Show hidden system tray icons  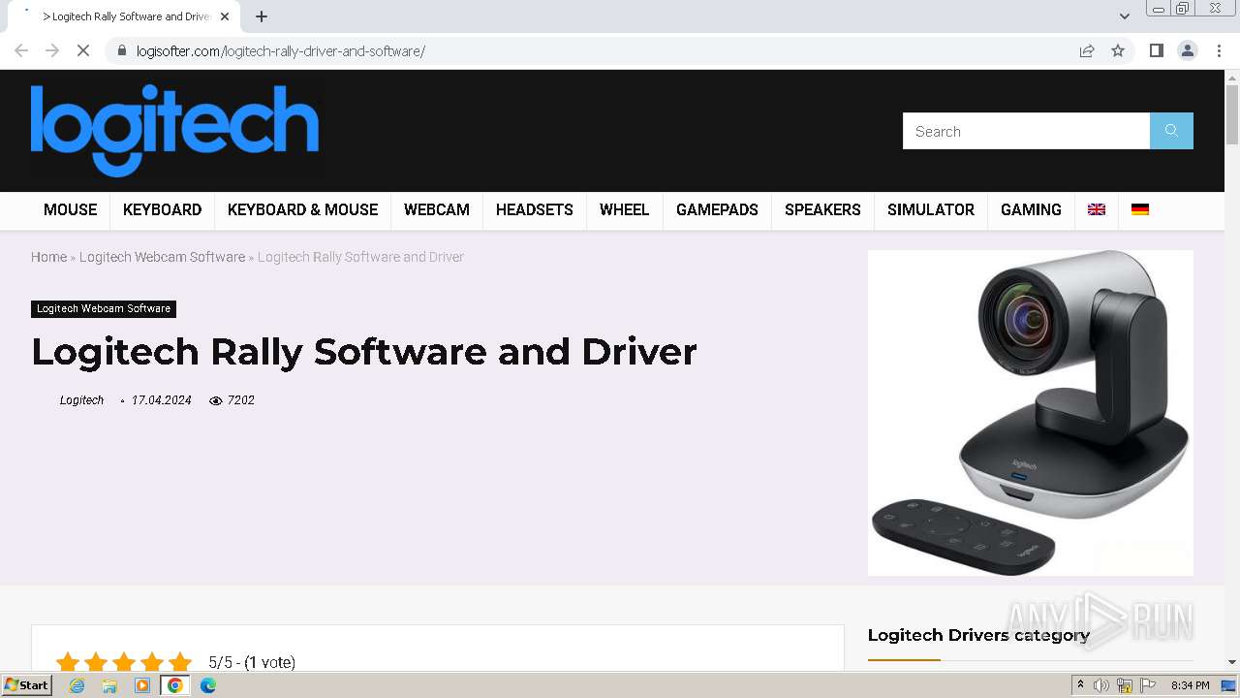pos(1080,685)
